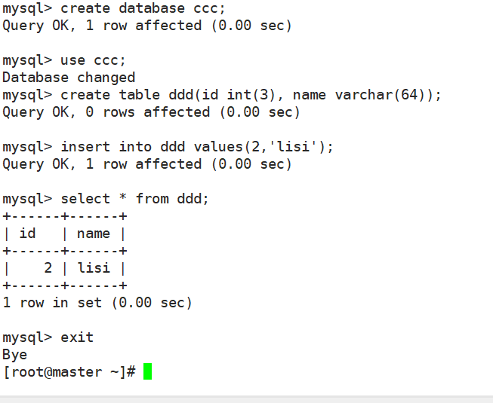Click the "Database changed" output line
Viewport: 493px width, 403px height.
(69, 78)
